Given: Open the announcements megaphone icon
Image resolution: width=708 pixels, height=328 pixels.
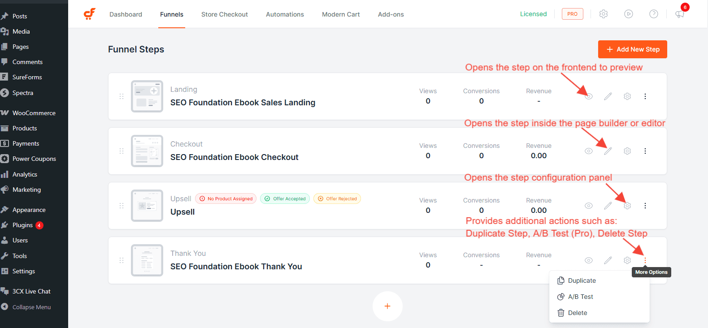Looking at the screenshot, I should (680, 14).
